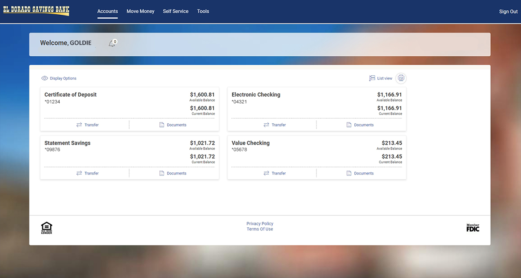Screen dimensions: 521x278
Task: Open the Documents icon for Electronic Checking
Action: tap(348, 125)
